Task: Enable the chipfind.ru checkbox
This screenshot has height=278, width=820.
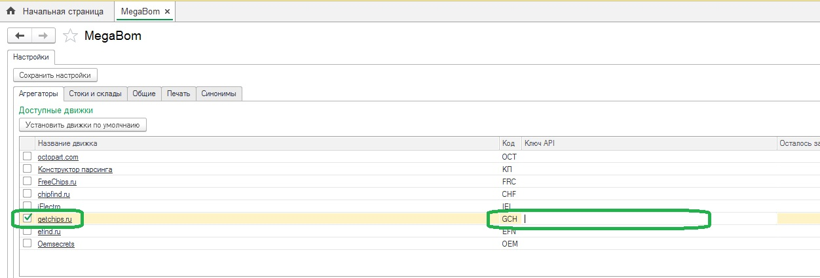Action: (28, 194)
